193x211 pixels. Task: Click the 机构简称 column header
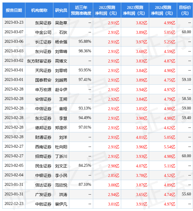(x=39, y=10)
